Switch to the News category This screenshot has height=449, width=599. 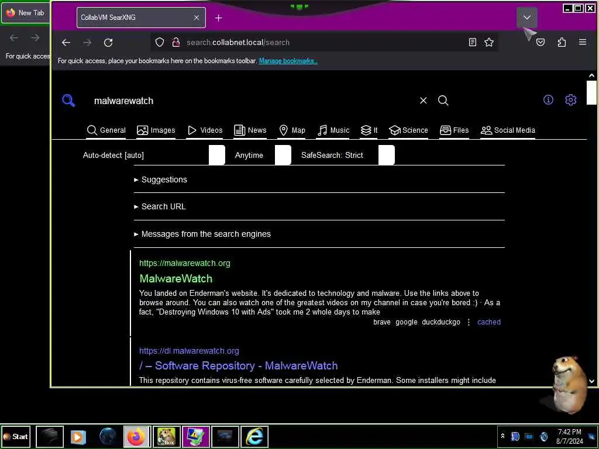point(250,130)
